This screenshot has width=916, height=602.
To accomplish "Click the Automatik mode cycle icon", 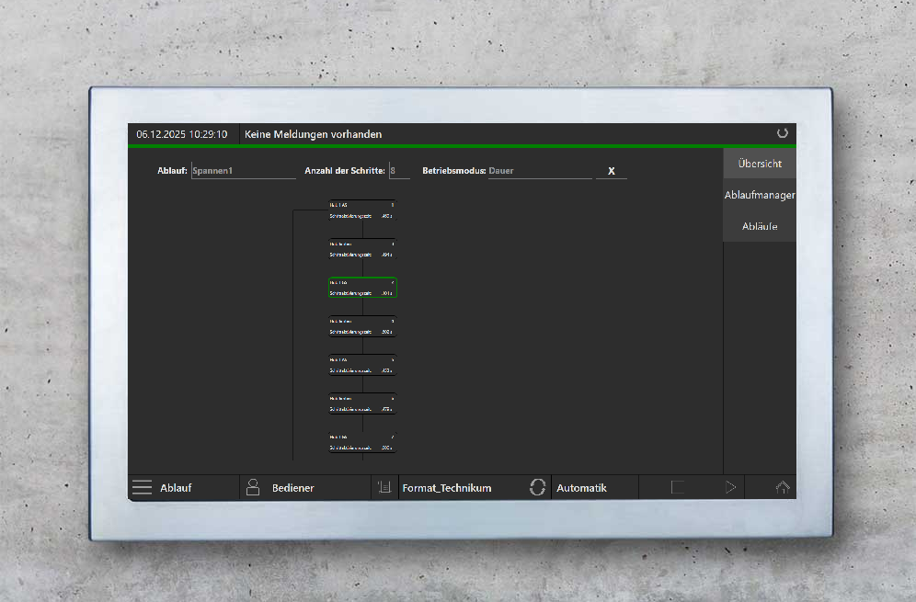I will pyautogui.click(x=537, y=488).
